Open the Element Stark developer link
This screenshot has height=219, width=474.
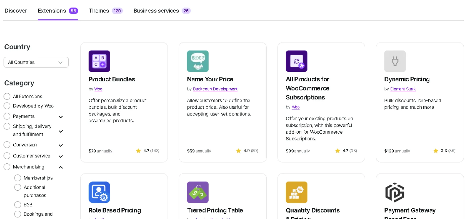click(403, 89)
